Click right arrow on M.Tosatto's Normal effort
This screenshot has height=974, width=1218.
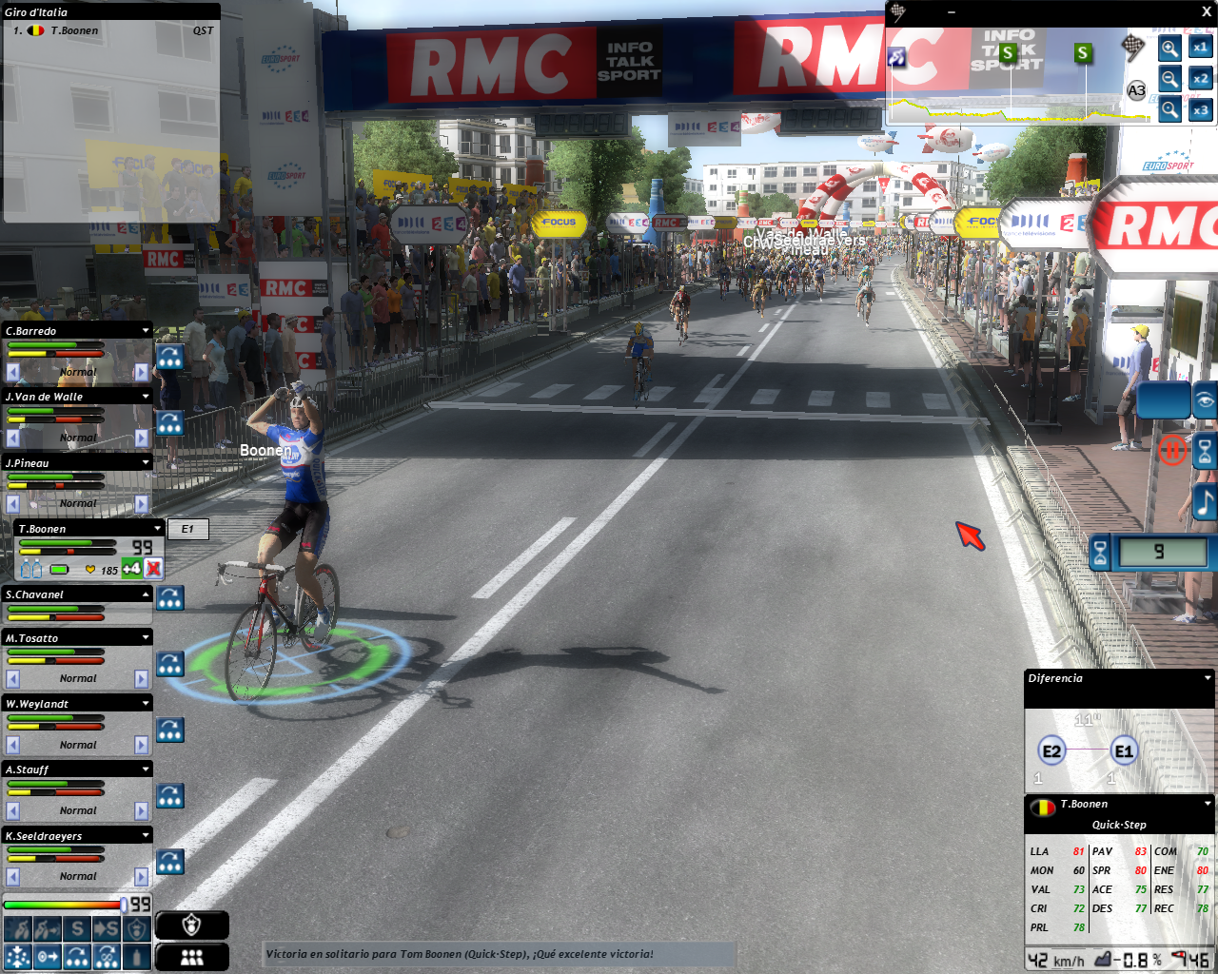pos(141,679)
